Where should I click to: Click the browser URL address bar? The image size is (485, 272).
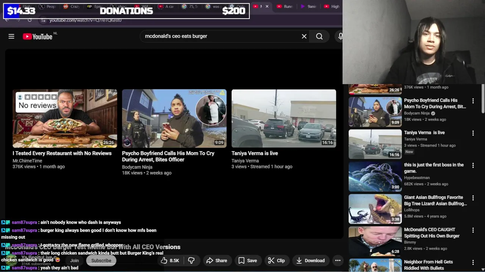click(x=189, y=20)
